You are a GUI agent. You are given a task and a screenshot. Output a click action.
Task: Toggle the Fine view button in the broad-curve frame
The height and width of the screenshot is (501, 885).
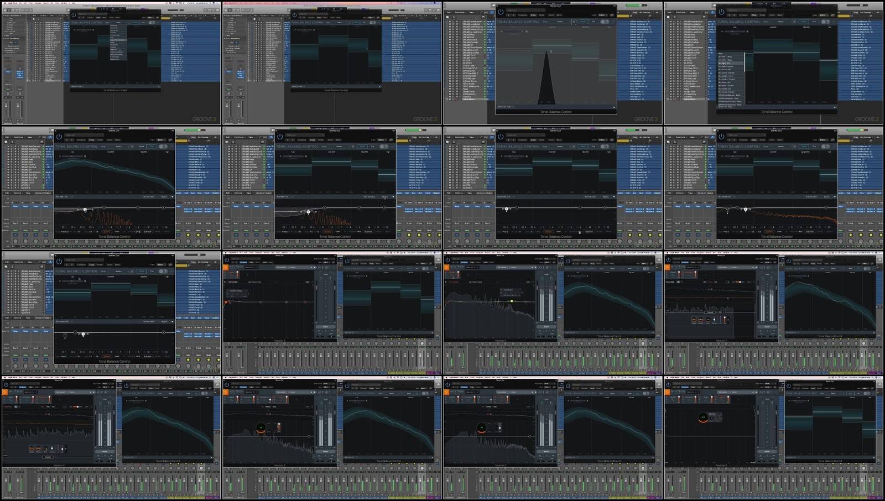[152, 147]
